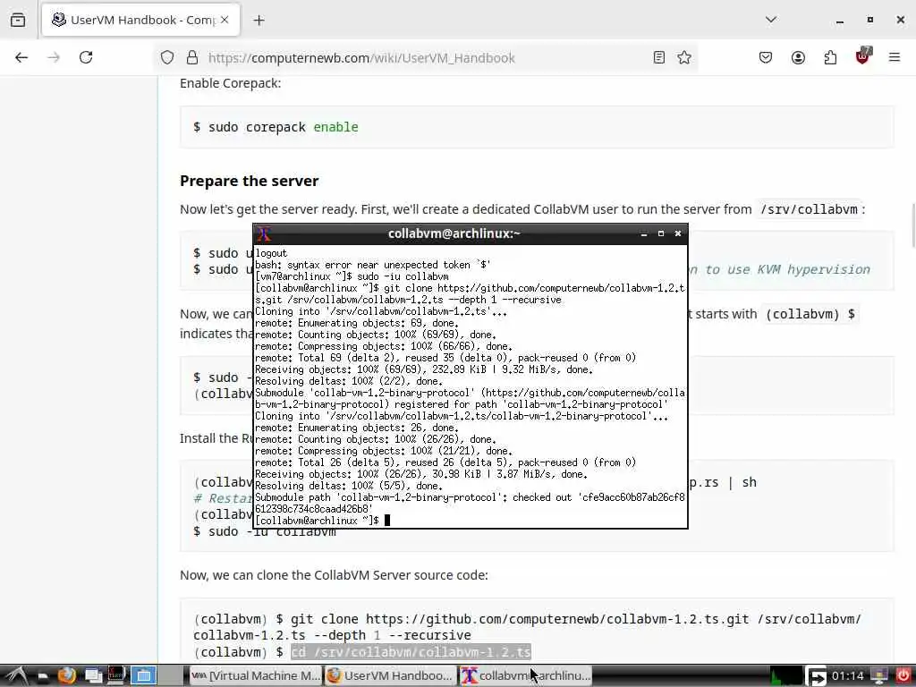Switch to the Virtual Machine Manager window

[256, 676]
